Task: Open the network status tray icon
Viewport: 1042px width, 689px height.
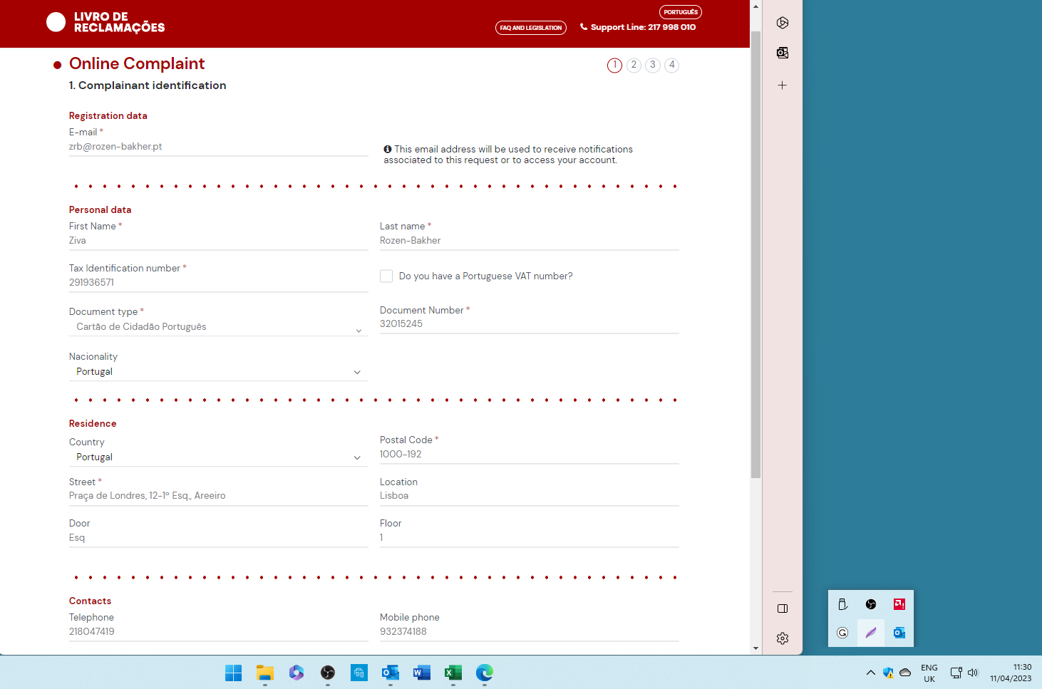Action: (956, 673)
